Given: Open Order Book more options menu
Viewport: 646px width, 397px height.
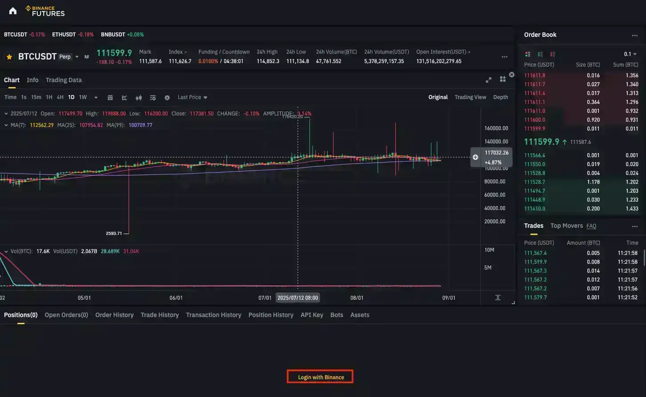Looking at the screenshot, I should tap(635, 36).
